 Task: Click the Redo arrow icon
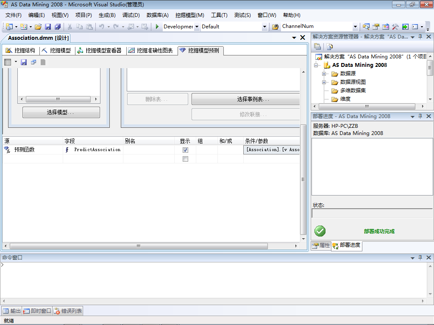point(116,27)
